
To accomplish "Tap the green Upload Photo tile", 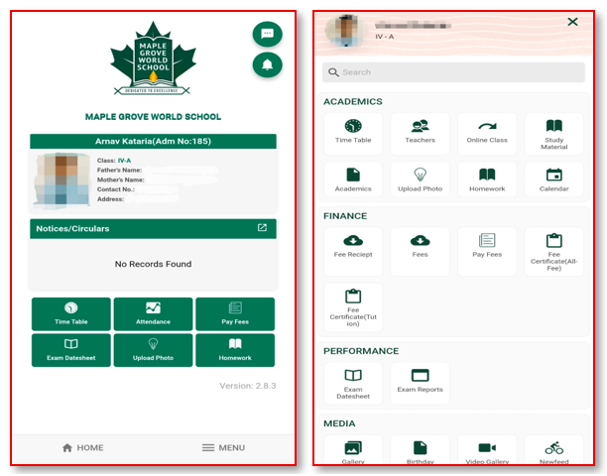I will [x=153, y=350].
